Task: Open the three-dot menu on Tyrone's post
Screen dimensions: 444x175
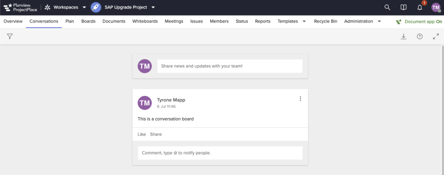Action: click(300, 99)
